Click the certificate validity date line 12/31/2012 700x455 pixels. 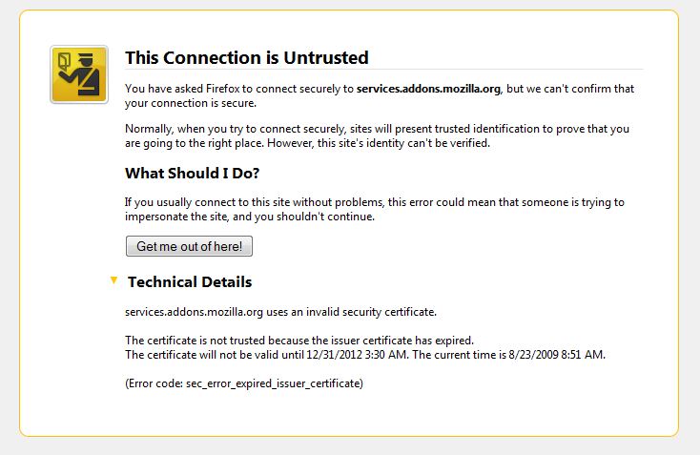click(365, 355)
